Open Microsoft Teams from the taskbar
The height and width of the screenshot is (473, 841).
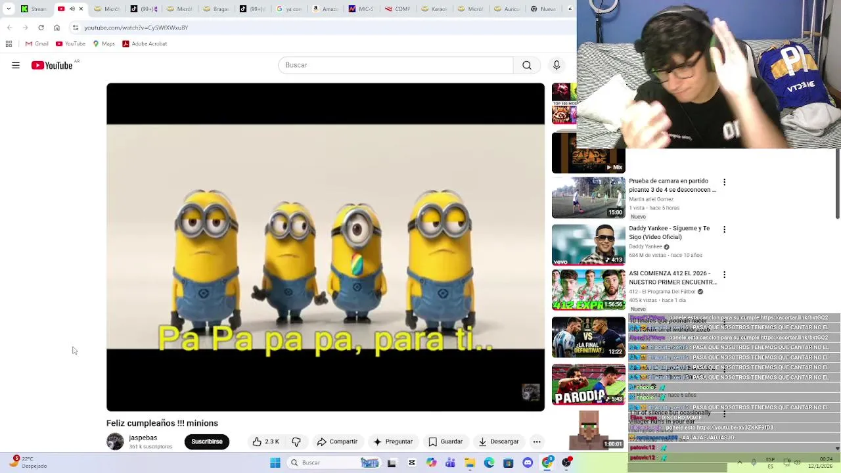pyautogui.click(x=450, y=462)
